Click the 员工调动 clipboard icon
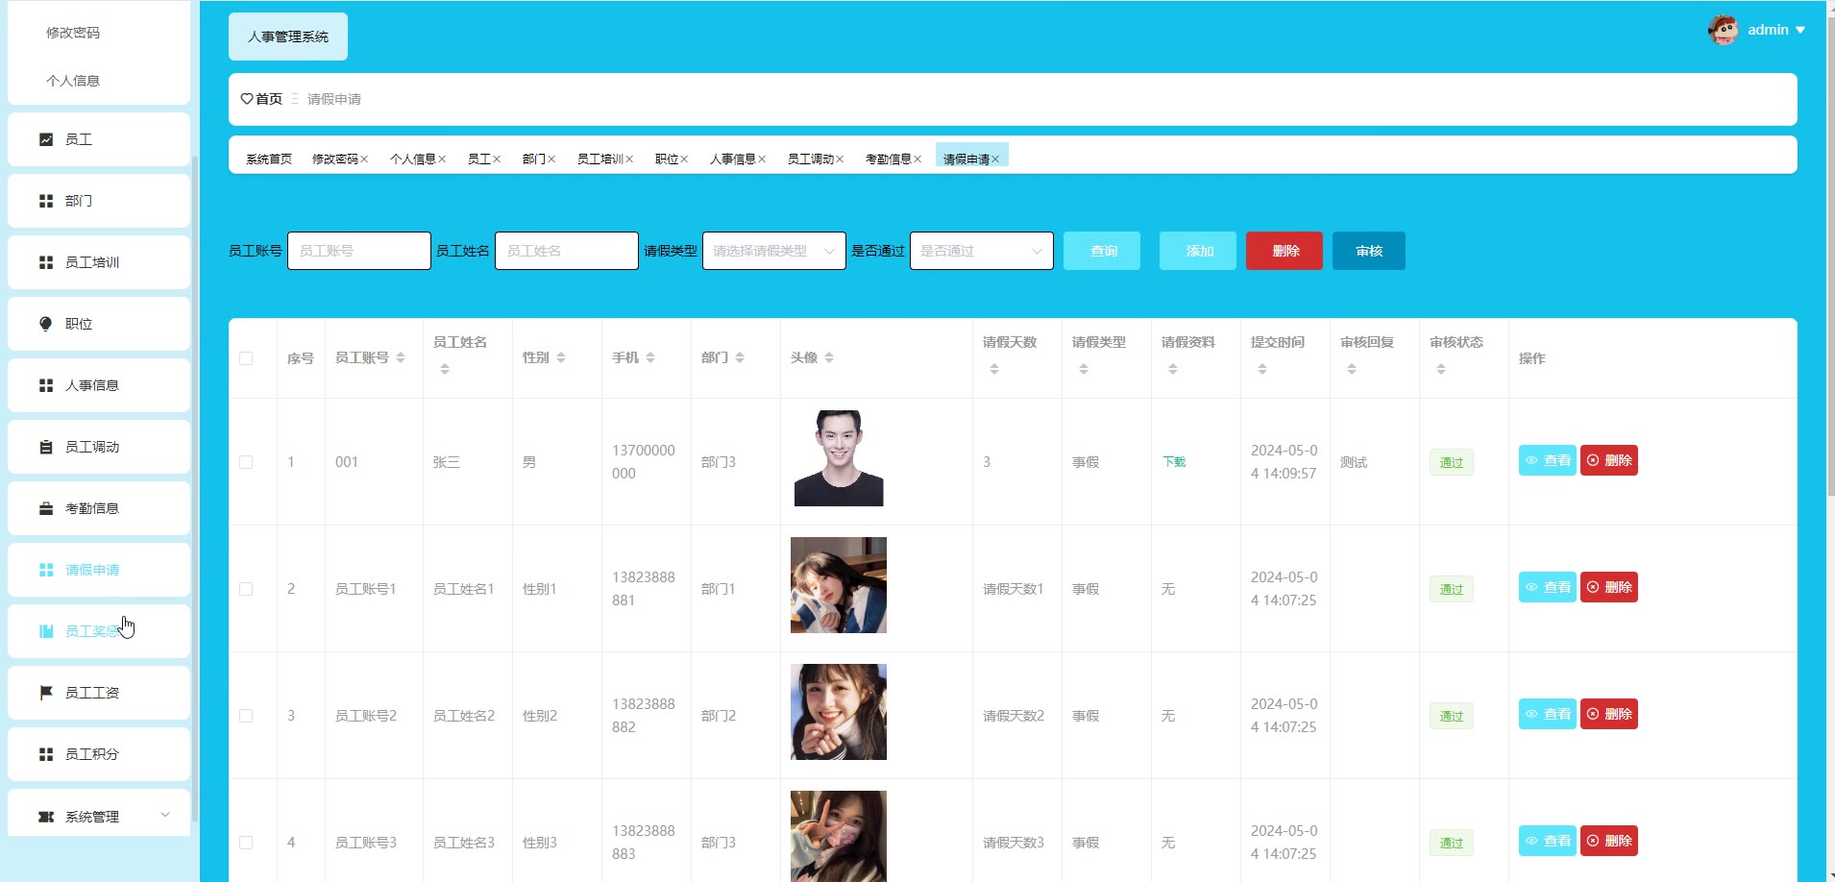The height and width of the screenshot is (882, 1835). [46, 447]
